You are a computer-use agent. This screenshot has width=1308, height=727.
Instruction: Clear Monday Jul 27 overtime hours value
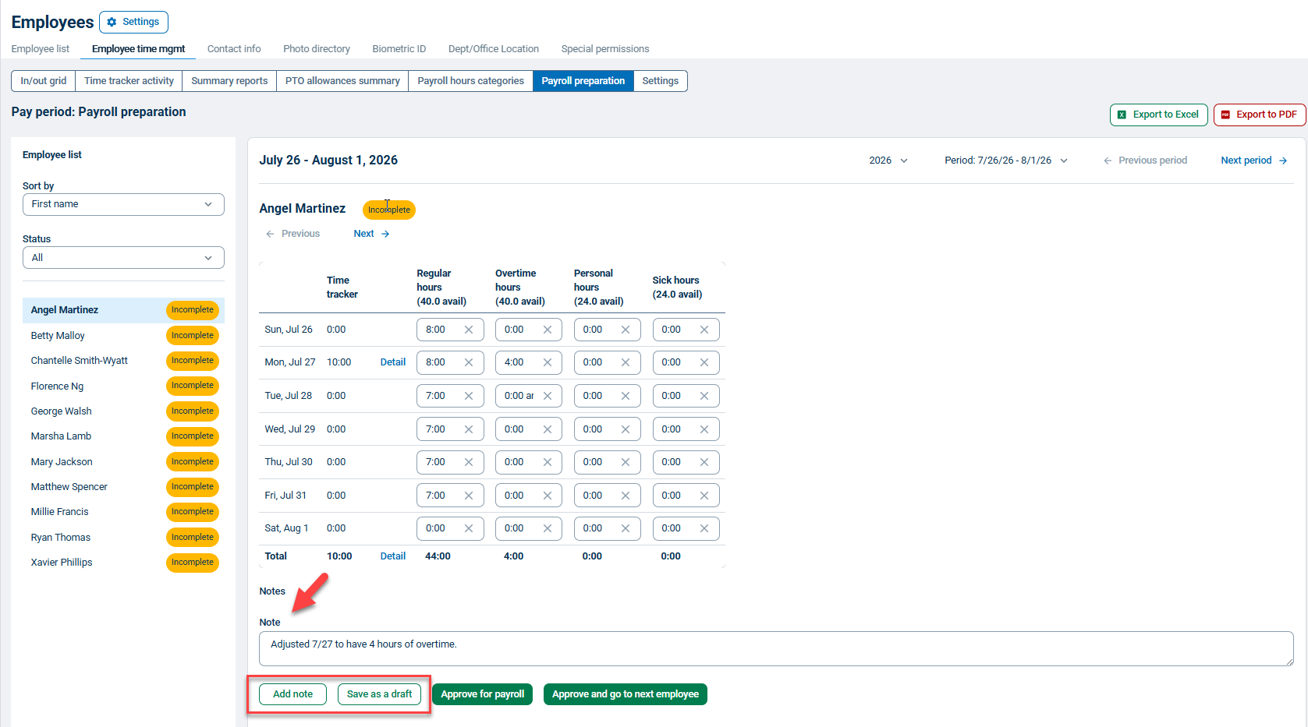(548, 362)
